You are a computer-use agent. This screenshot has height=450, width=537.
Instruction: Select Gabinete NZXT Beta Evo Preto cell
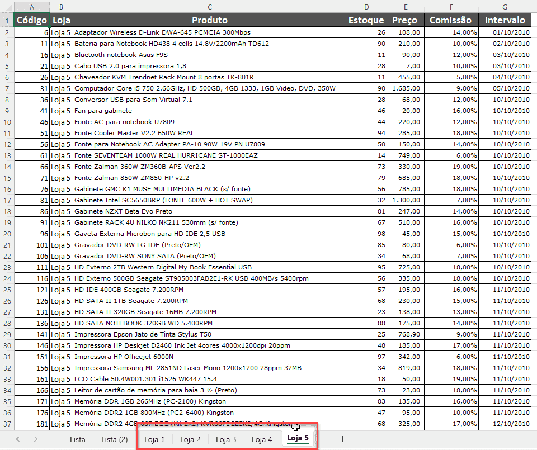210,211
